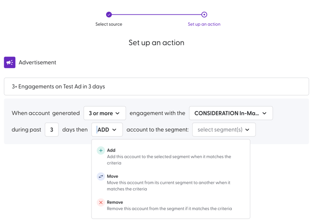The height and width of the screenshot is (224, 313).
Task: Click the rule name text field
Action: 156,87
